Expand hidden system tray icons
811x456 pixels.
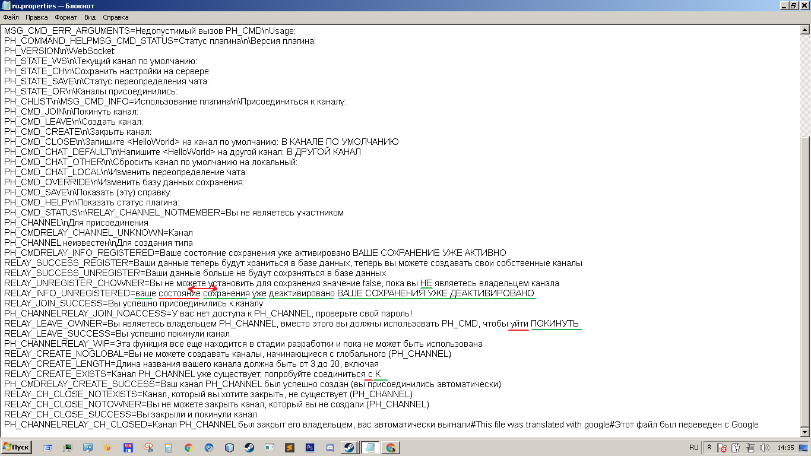click(709, 447)
